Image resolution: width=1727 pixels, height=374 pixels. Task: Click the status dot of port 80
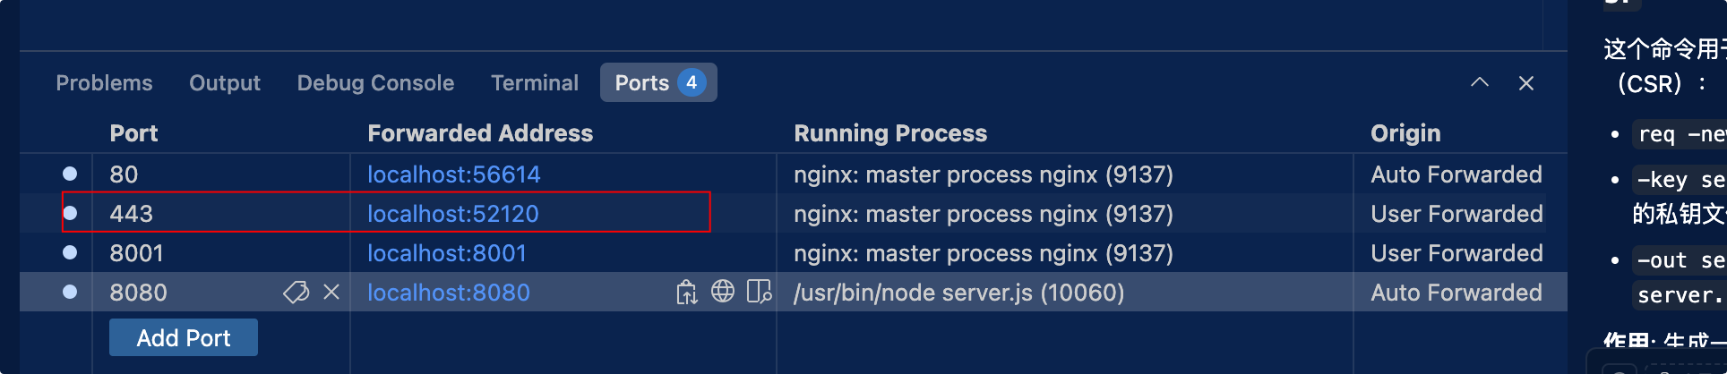tap(70, 174)
